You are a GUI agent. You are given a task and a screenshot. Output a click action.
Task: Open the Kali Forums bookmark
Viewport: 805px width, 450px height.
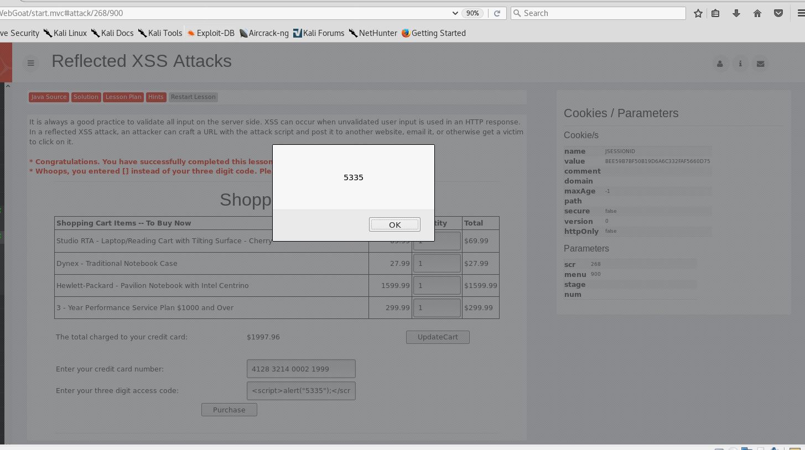point(319,33)
